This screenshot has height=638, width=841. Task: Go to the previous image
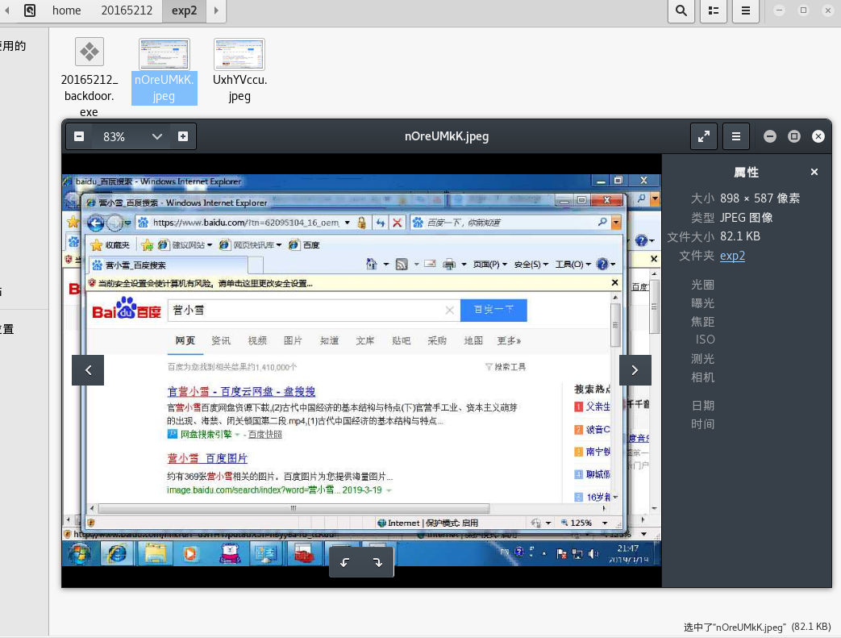[x=88, y=369]
